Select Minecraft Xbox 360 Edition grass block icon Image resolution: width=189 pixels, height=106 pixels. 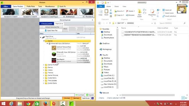54,54
